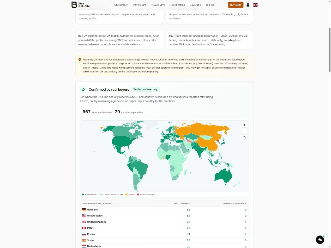Click the 667 buyer confirmations stat

pyautogui.click(x=97, y=112)
